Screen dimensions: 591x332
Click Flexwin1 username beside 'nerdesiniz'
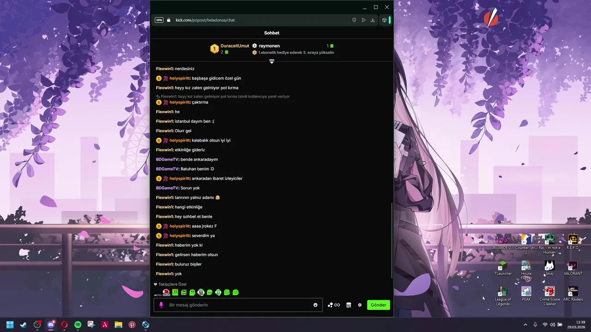(164, 69)
